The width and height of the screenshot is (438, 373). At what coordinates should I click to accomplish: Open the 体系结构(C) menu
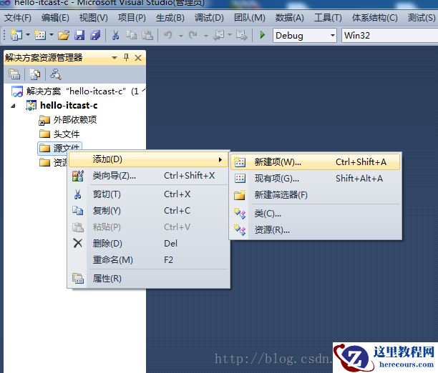coord(374,18)
